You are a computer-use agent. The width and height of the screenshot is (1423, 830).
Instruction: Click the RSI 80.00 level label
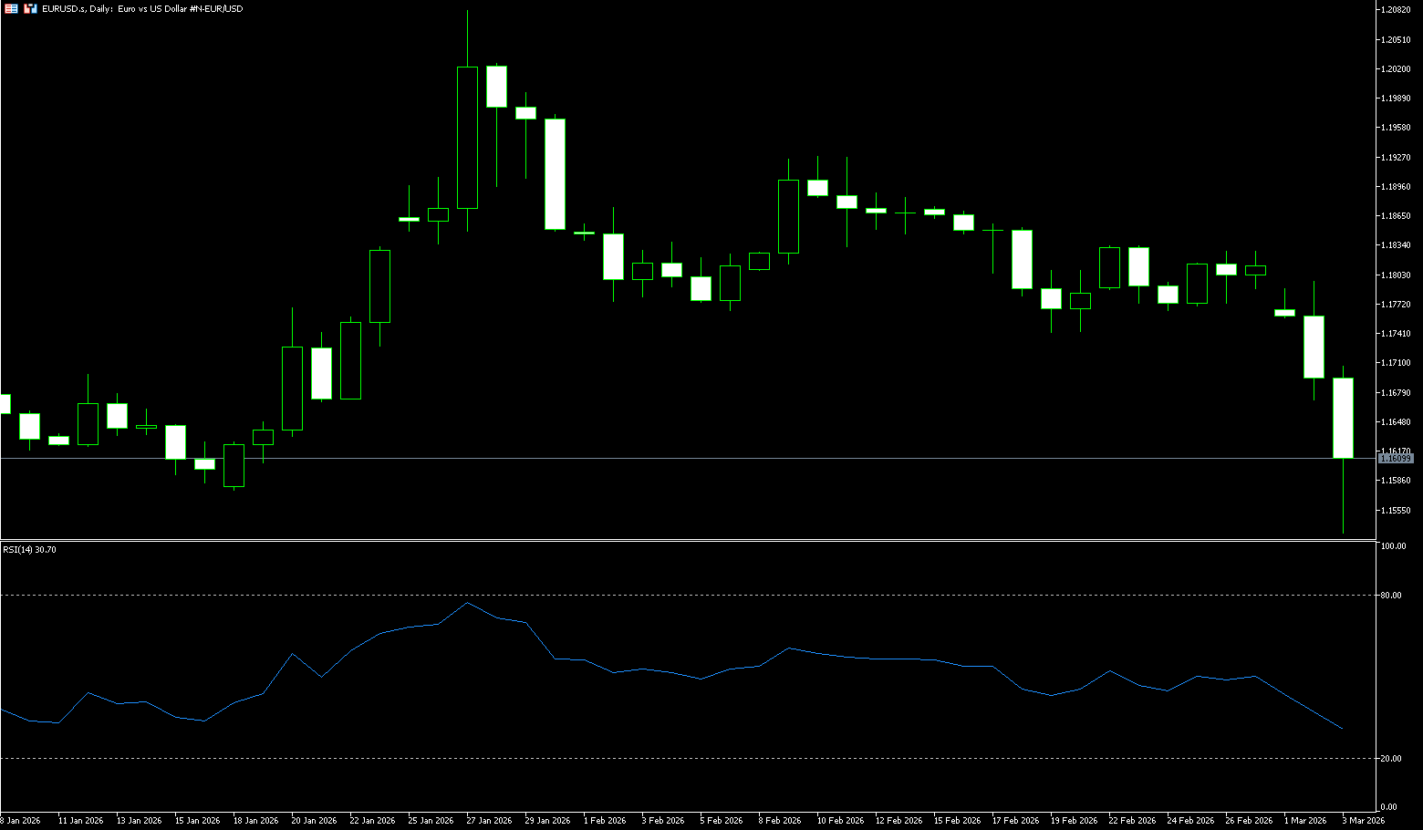click(x=1391, y=595)
